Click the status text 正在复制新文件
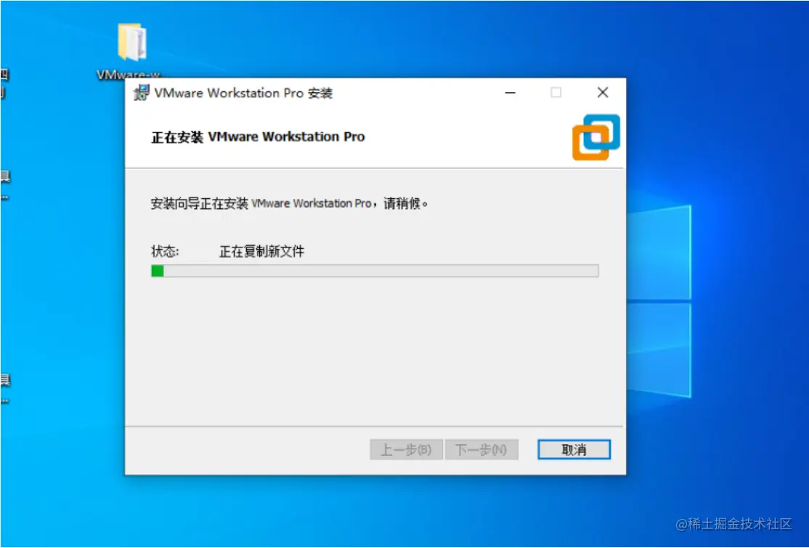809x548 pixels. pyautogui.click(x=261, y=252)
